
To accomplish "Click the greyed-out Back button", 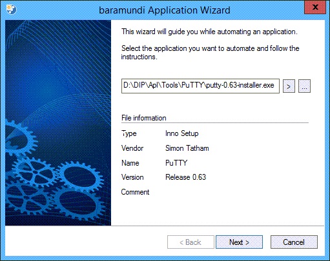I will [x=191, y=242].
